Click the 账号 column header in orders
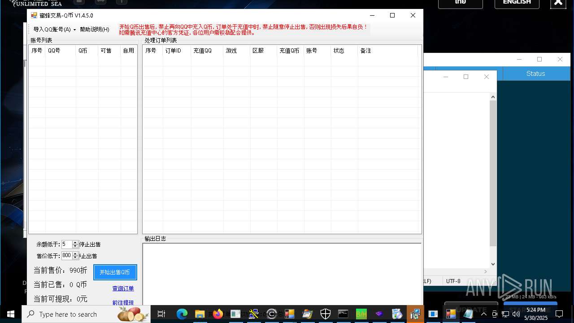The width and height of the screenshot is (574, 323). [x=317, y=51]
